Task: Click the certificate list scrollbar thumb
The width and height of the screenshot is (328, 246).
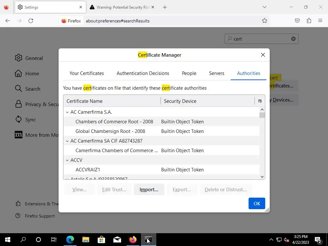Action: point(262,115)
